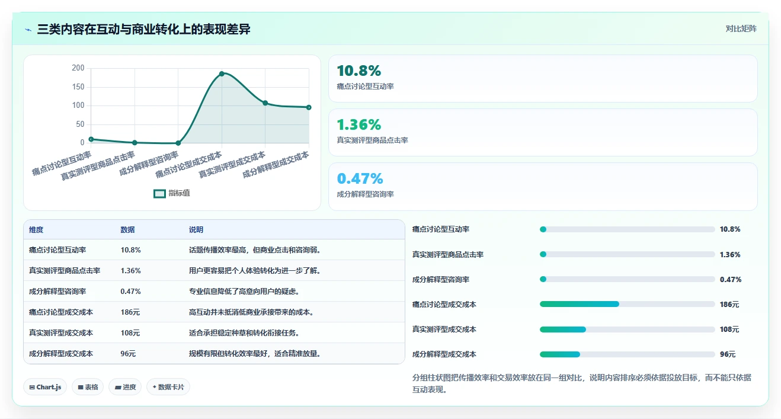
Task: Click the progress bar for 痛点讨论型互动率
Action: click(x=627, y=229)
